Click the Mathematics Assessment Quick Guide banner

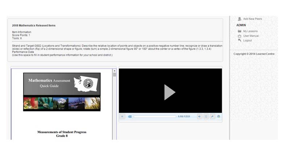[62, 83]
